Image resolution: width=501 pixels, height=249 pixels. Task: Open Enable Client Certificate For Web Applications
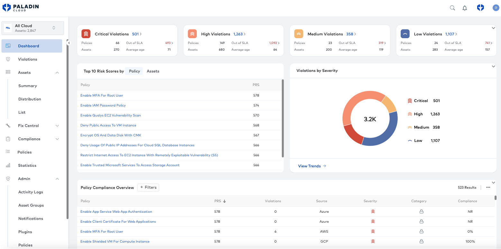(118, 221)
